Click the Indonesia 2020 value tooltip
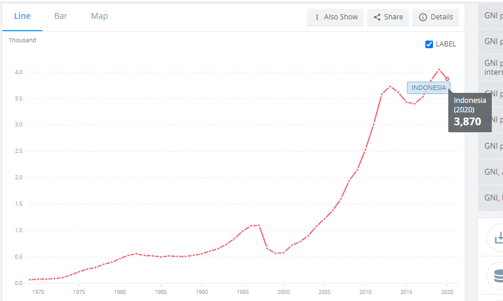 470,111
